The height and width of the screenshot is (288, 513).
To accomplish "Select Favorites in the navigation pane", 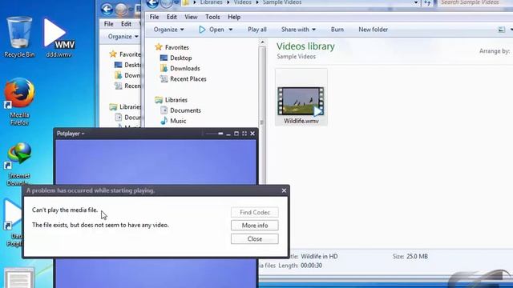I will pos(176,47).
